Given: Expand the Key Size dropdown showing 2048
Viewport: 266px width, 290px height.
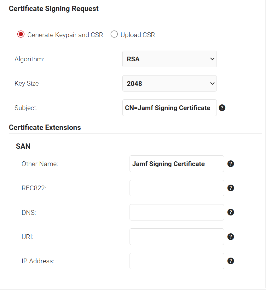Looking at the screenshot, I should pos(169,83).
